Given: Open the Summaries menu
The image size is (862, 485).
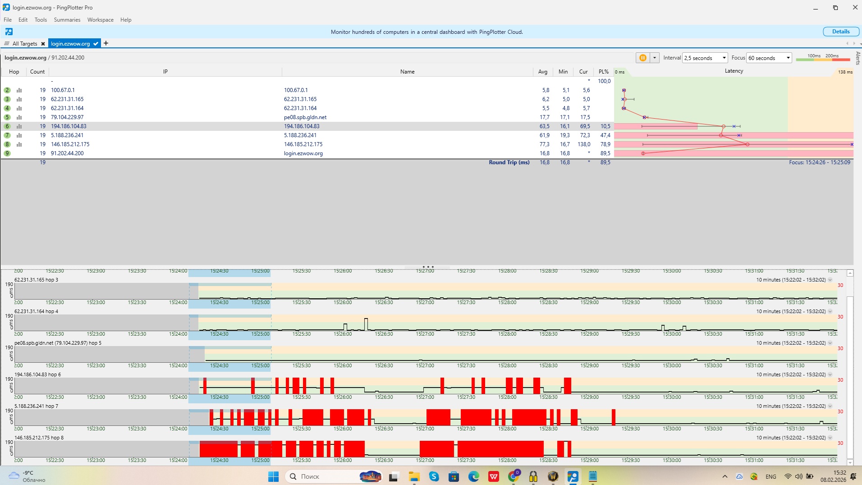Looking at the screenshot, I should point(67,20).
